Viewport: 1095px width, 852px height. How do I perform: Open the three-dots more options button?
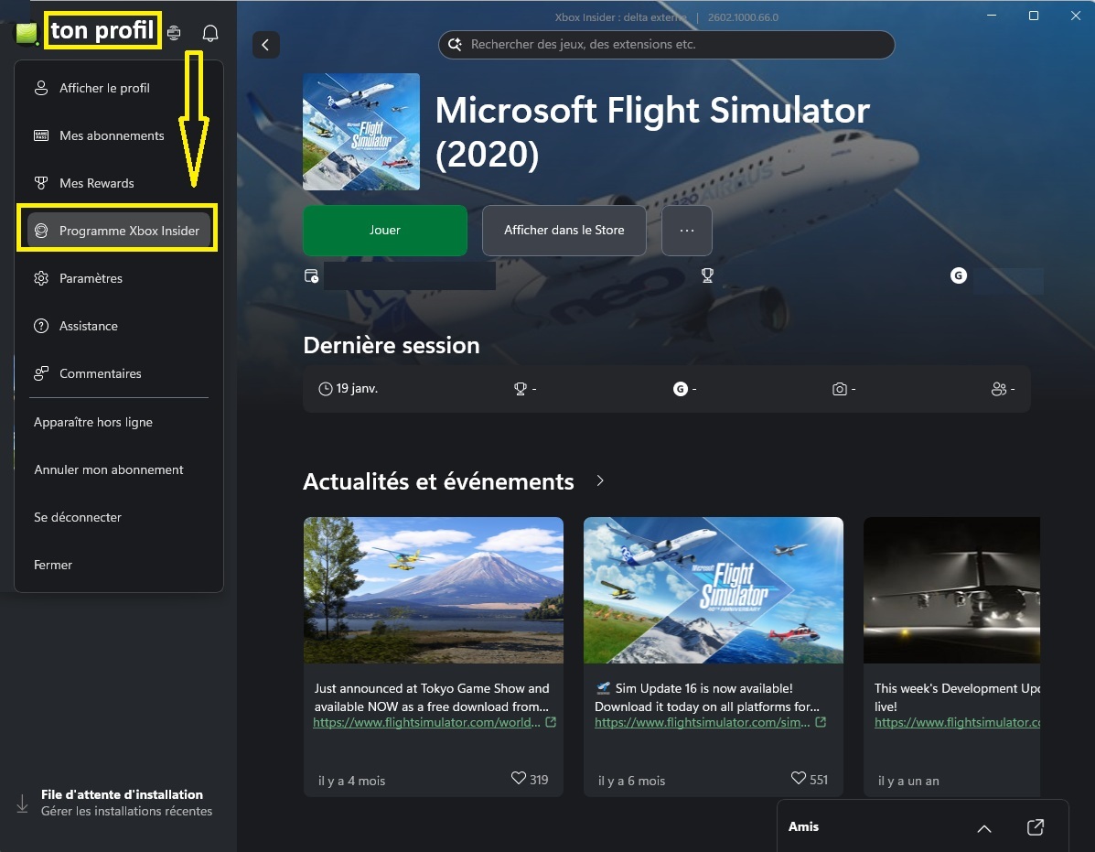(686, 231)
